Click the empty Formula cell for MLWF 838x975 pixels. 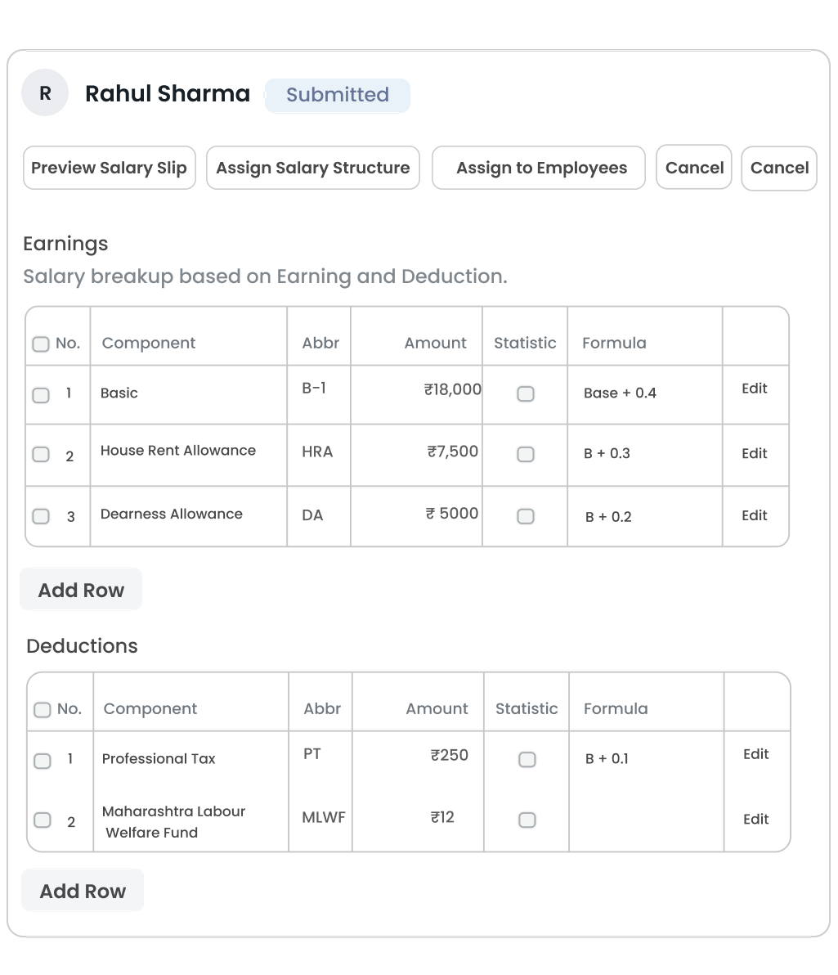coord(646,820)
